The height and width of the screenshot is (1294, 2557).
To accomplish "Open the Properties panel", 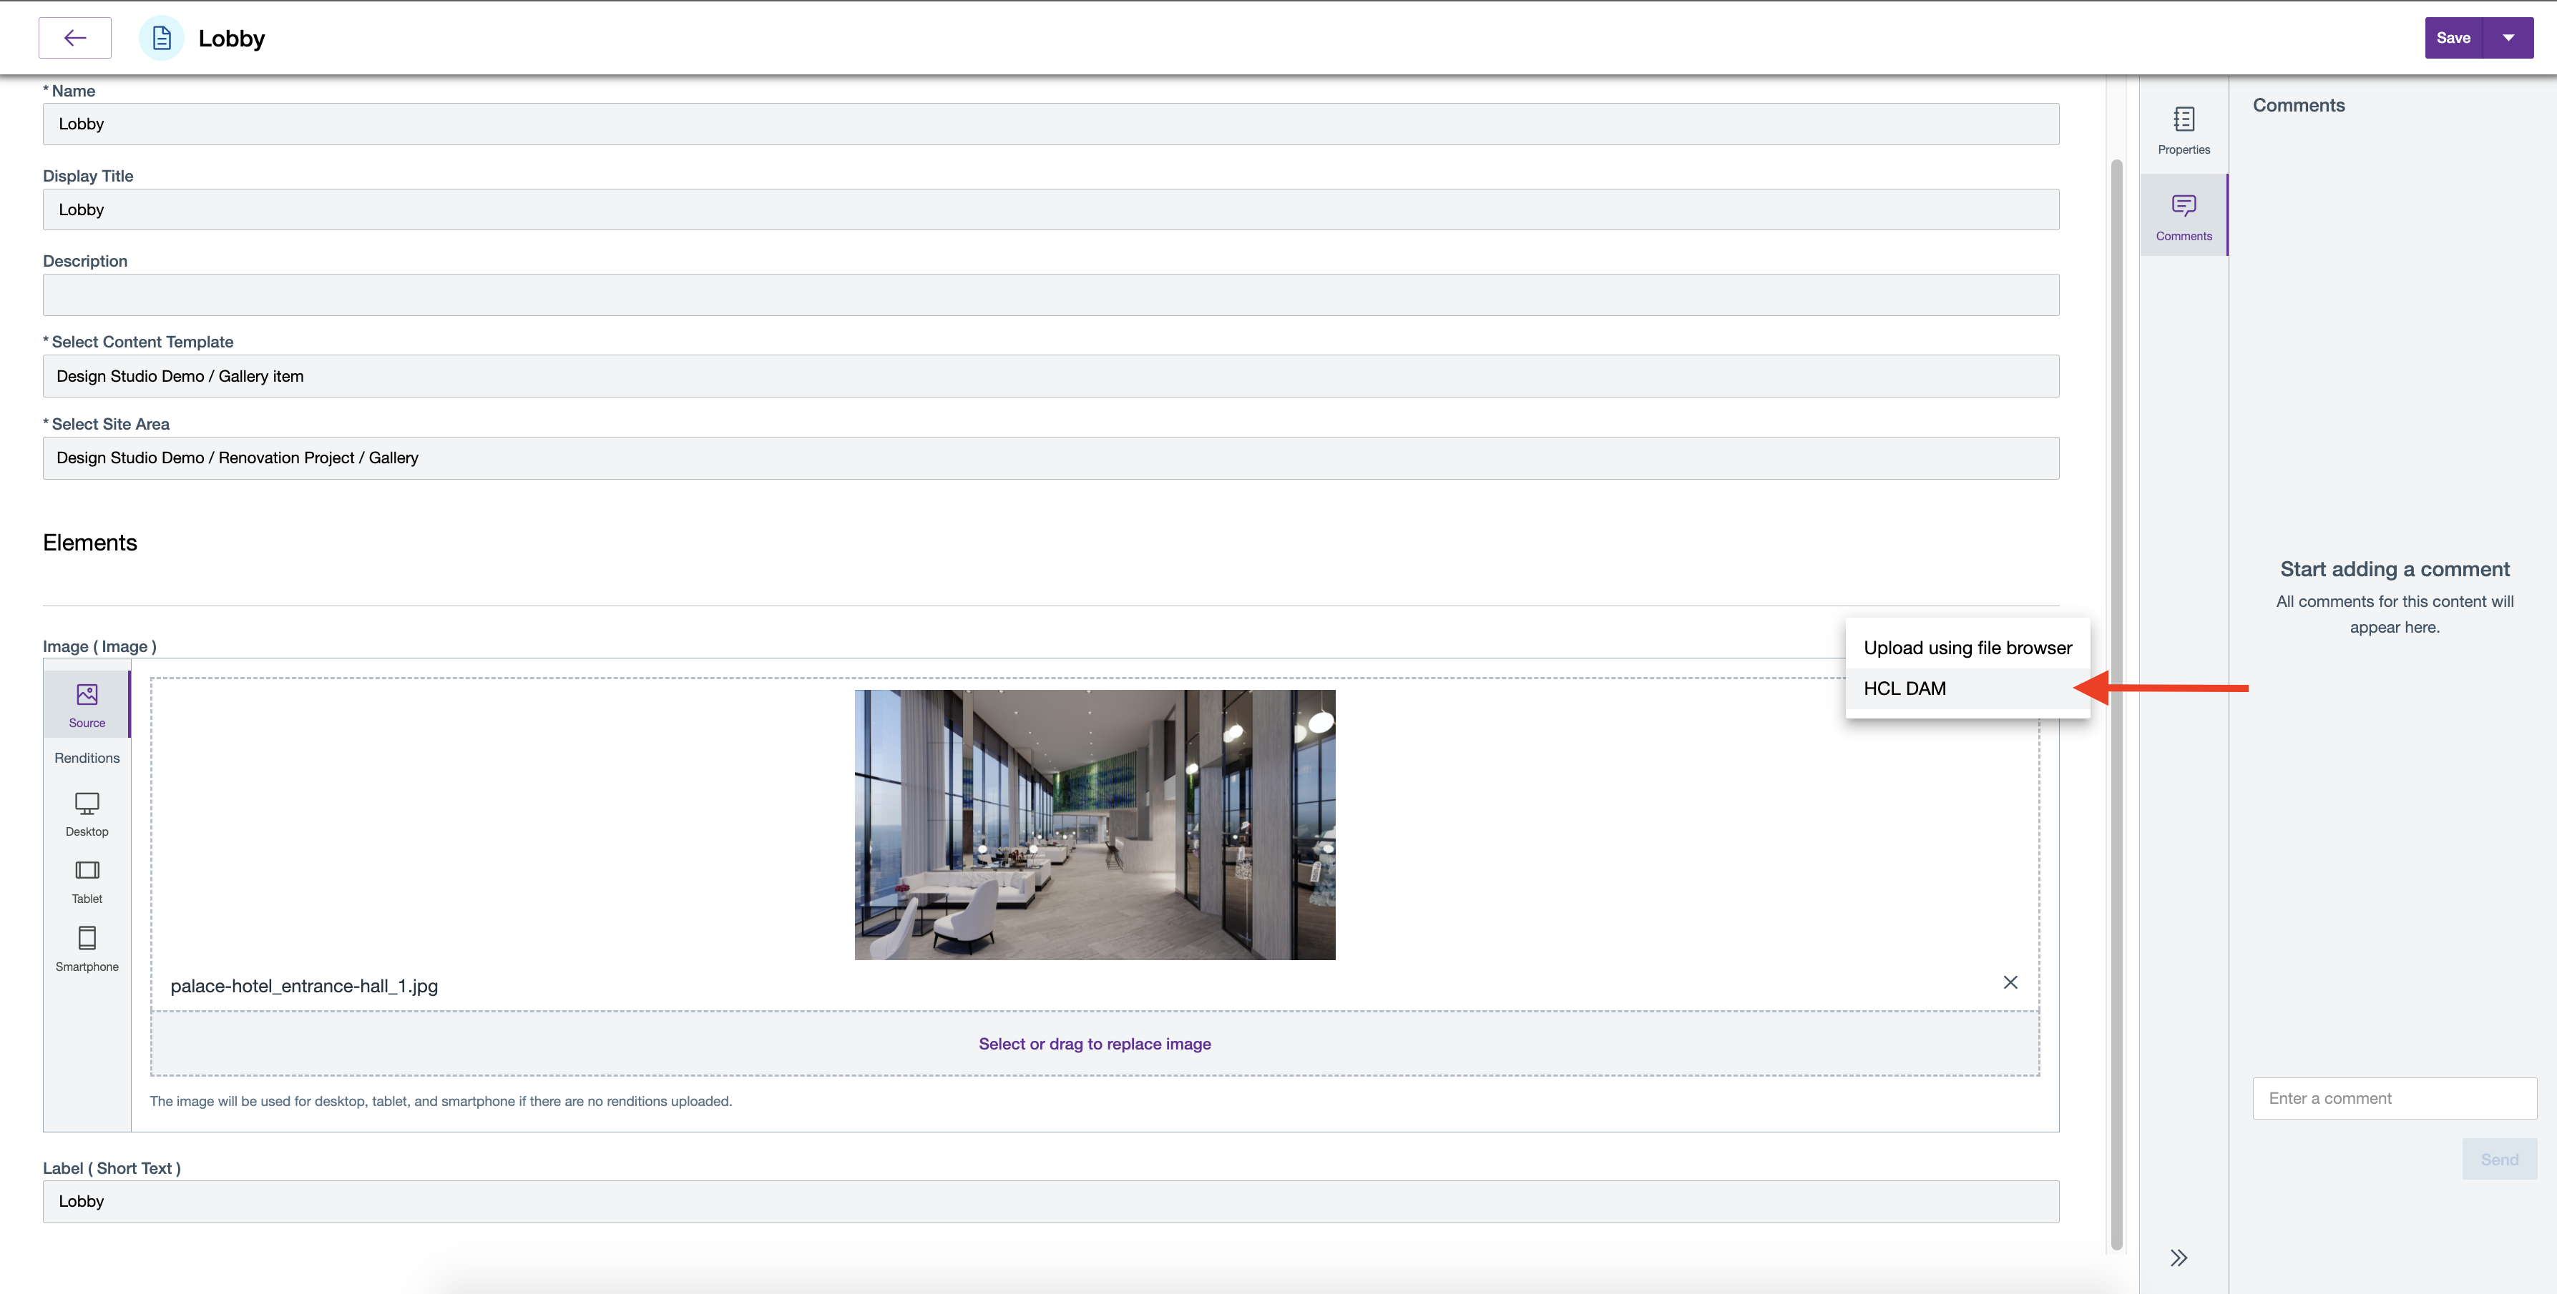I will point(2183,130).
